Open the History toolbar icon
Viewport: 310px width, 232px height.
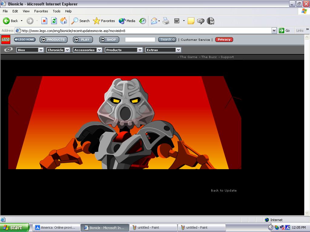[143, 21]
